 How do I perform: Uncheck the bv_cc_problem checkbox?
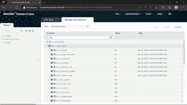coord(52,63)
